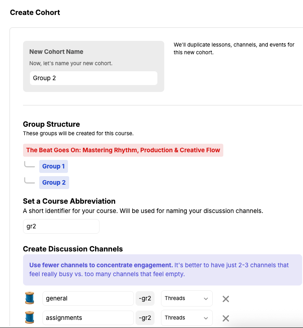Image resolution: width=303 pixels, height=328 pixels.
Task: Expand the Threads dropdown for assignments channel
Action: point(186,318)
